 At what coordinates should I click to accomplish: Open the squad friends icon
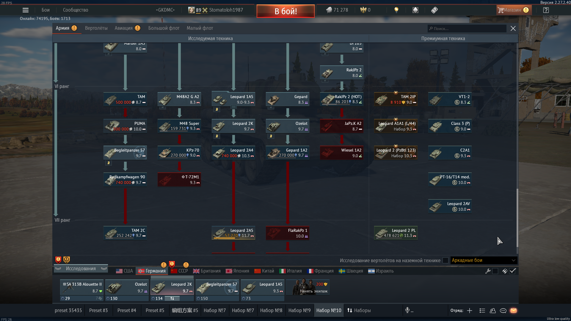click(x=493, y=311)
